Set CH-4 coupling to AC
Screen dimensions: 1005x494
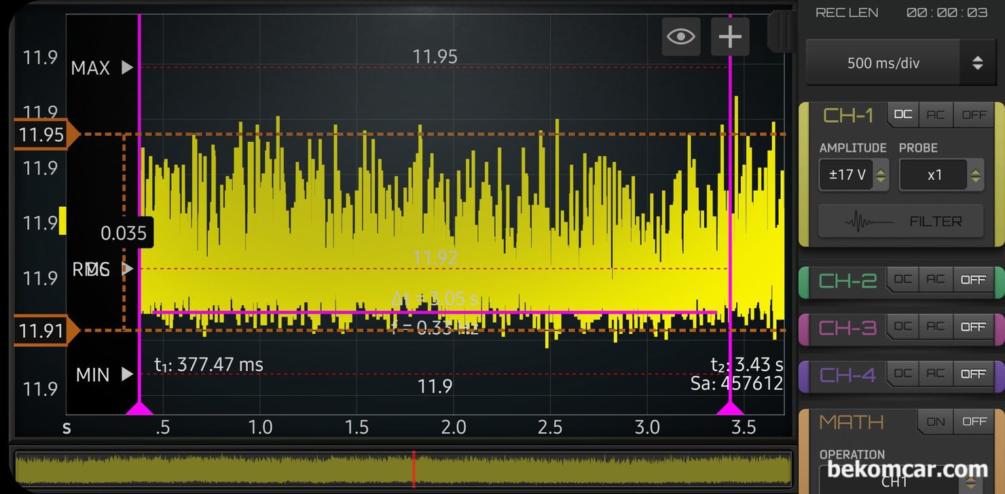[936, 374]
